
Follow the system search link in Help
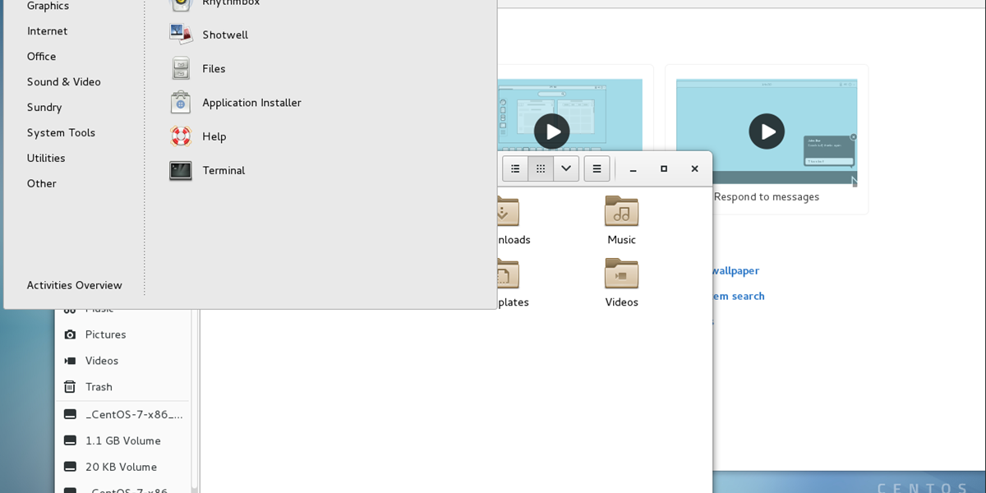click(738, 297)
